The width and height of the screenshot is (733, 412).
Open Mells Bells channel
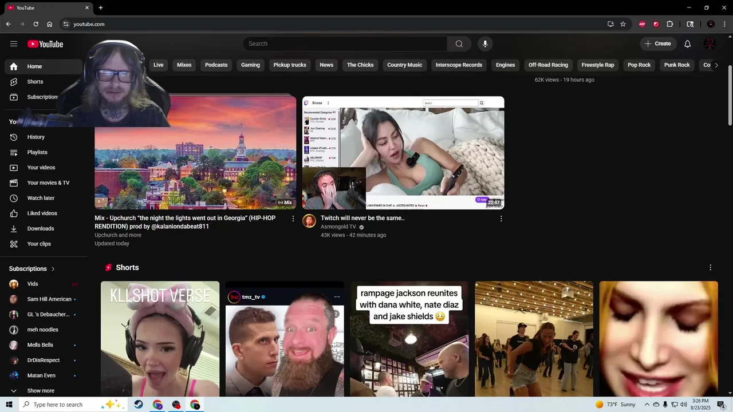[44, 345]
